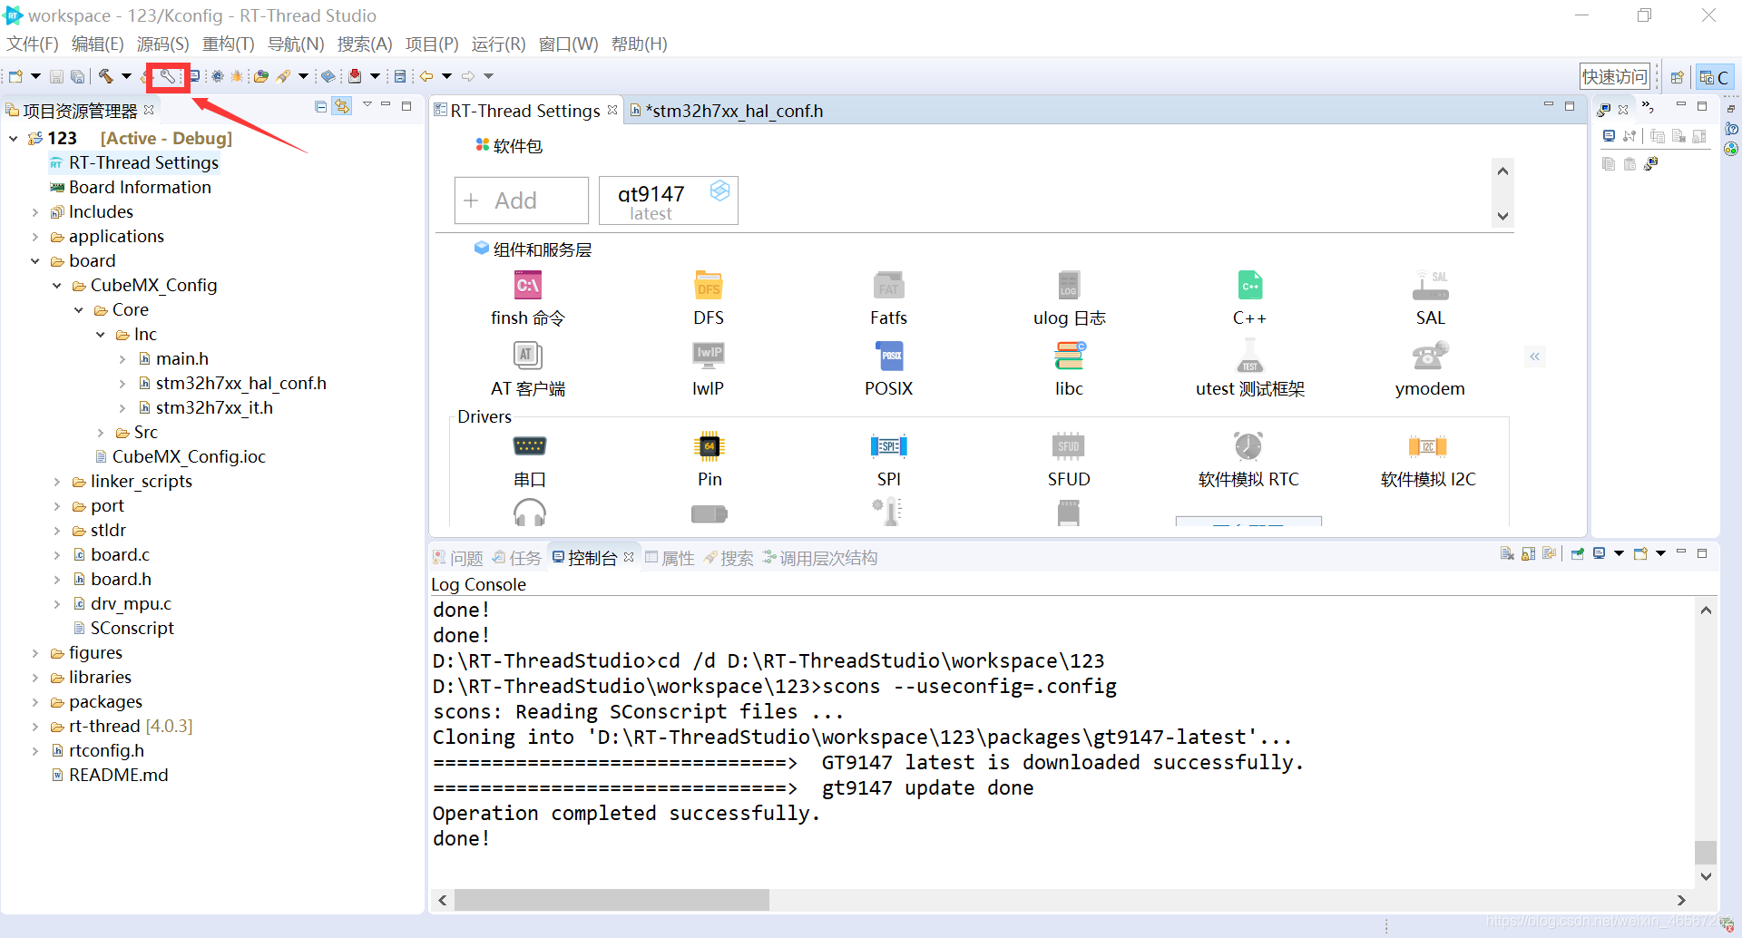This screenshot has width=1742, height=938.
Task: Toggle console scroll lock
Action: tap(1529, 553)
